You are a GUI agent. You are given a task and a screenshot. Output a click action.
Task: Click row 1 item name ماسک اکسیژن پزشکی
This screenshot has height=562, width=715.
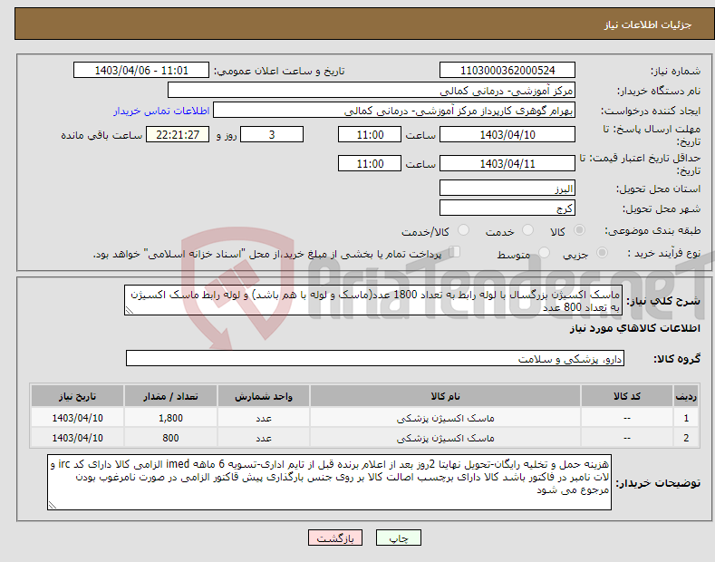[445, 418]
